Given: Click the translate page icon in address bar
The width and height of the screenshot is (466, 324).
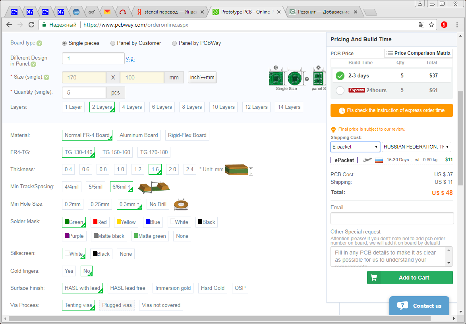Looking at the screenshot, I should 421,25.
